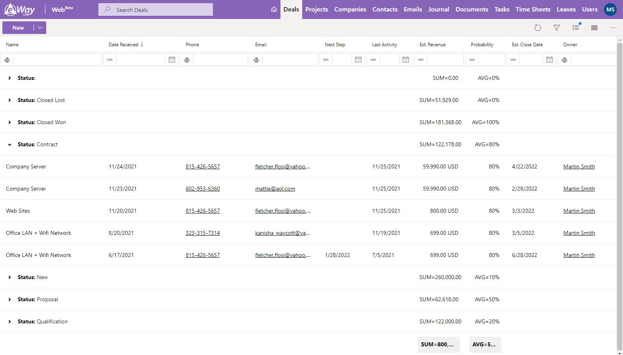
Task: Click Est. Revenue equals operator icon
Action: point(421,60)
